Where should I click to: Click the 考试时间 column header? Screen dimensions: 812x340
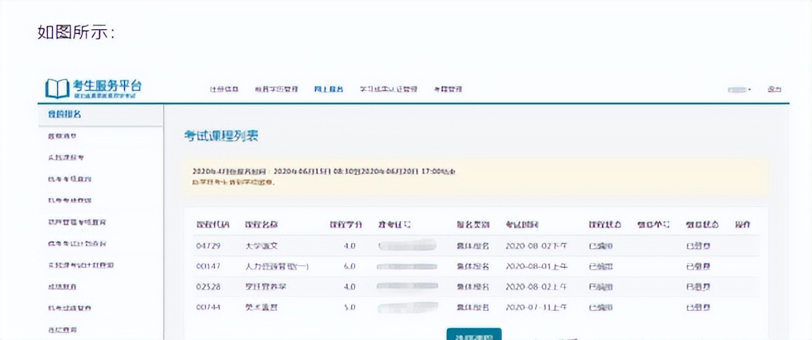click(x=522, y=224)
